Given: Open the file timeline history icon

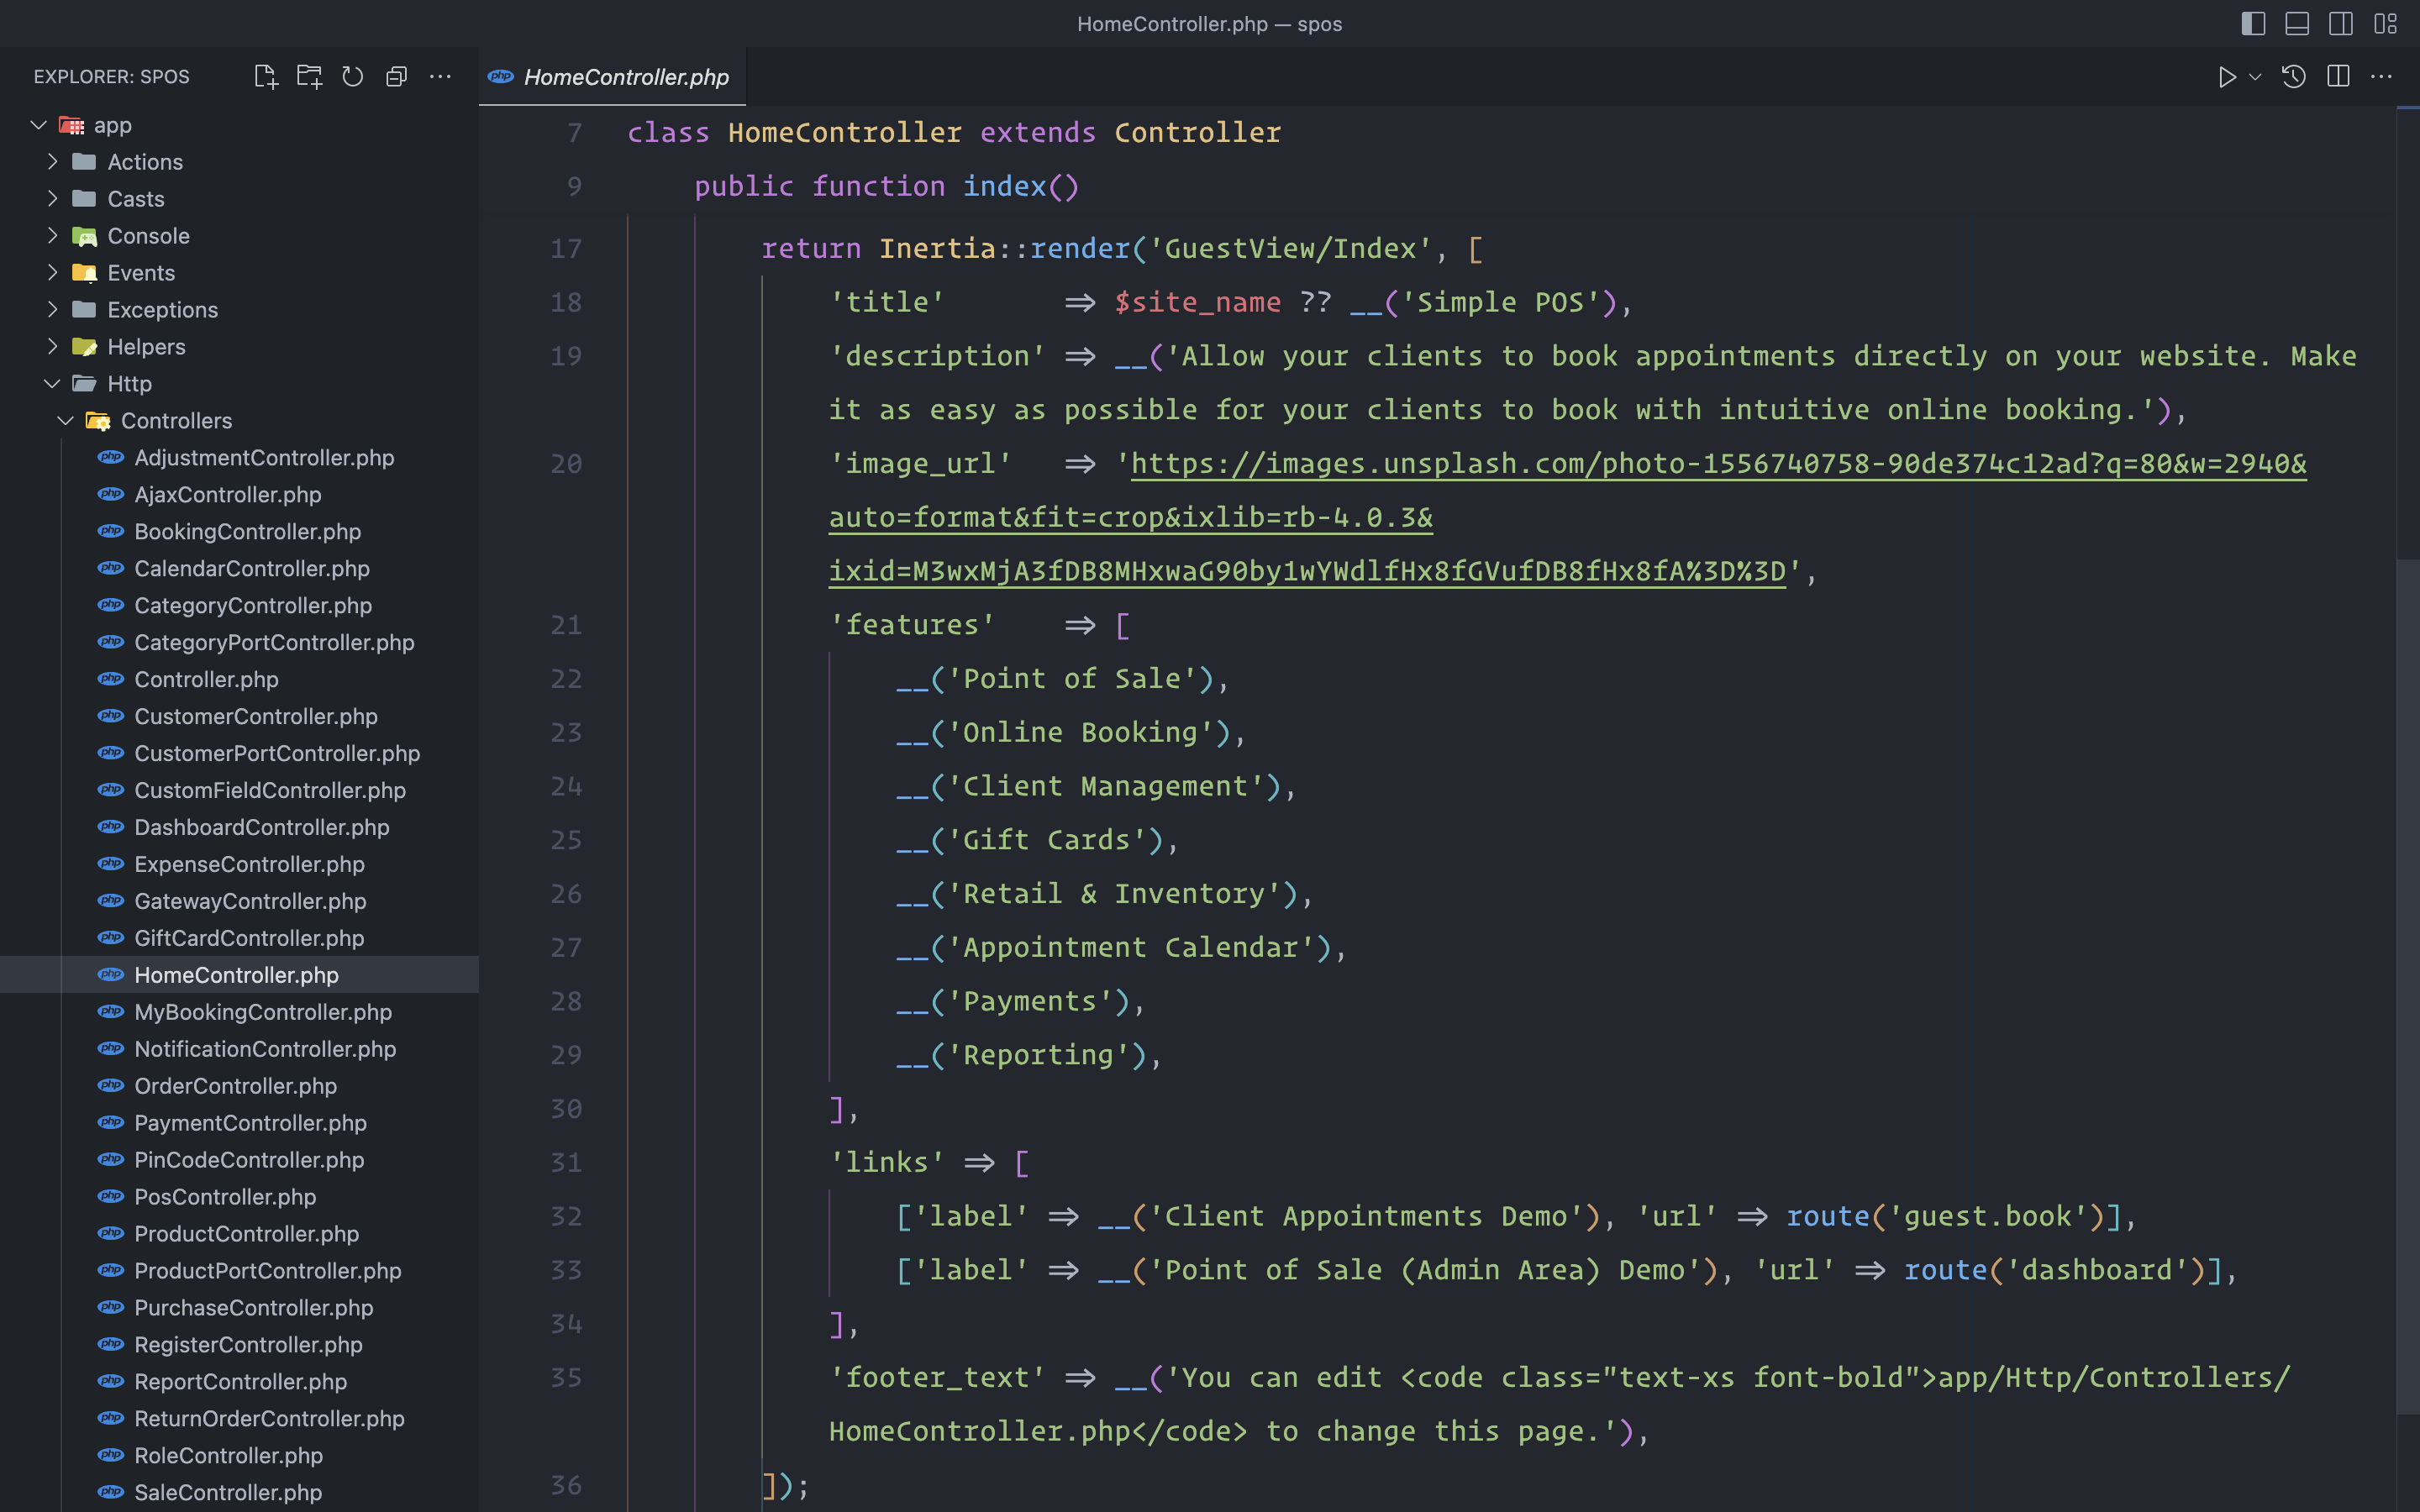Looking at the screenshot, I should point(2294,77).
